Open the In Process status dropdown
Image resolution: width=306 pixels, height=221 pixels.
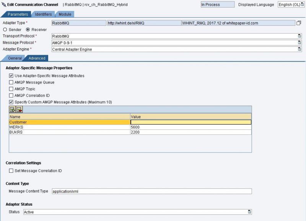(218, 5)
